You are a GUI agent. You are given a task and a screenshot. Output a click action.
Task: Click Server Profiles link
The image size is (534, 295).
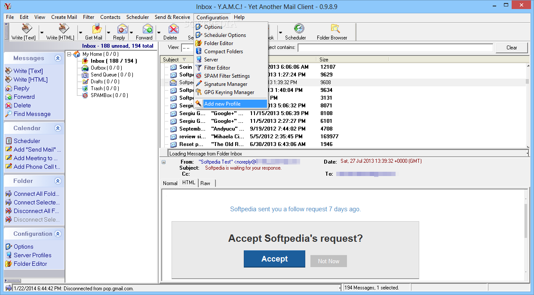point(33,255)
